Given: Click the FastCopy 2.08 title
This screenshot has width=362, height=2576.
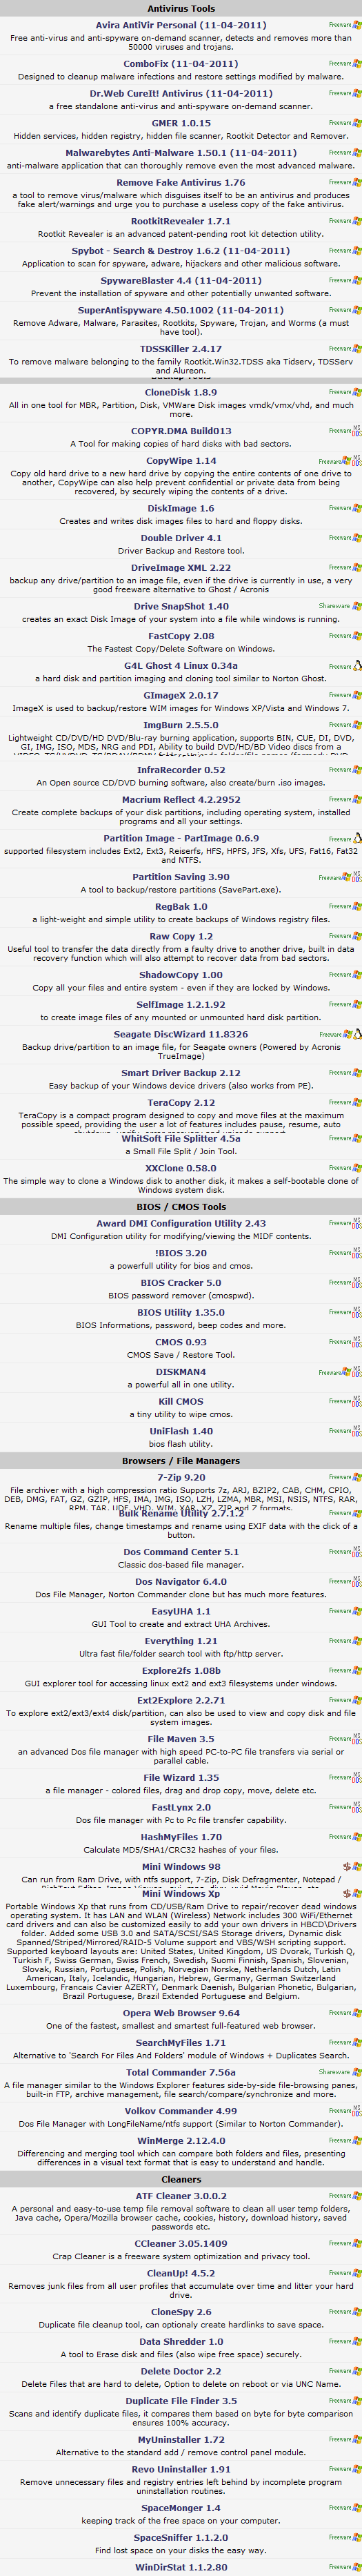Looking at the screenshot, I should pos(181,636).
